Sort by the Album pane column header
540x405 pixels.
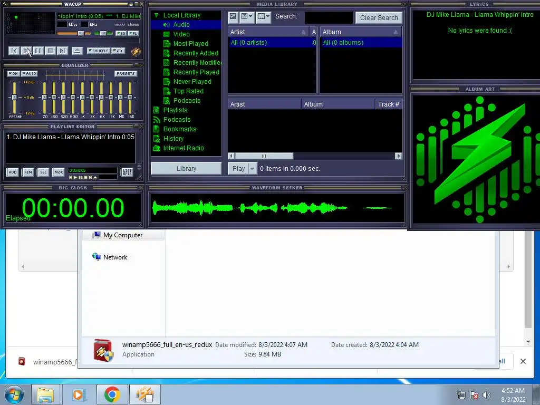[x=361, y=32]
